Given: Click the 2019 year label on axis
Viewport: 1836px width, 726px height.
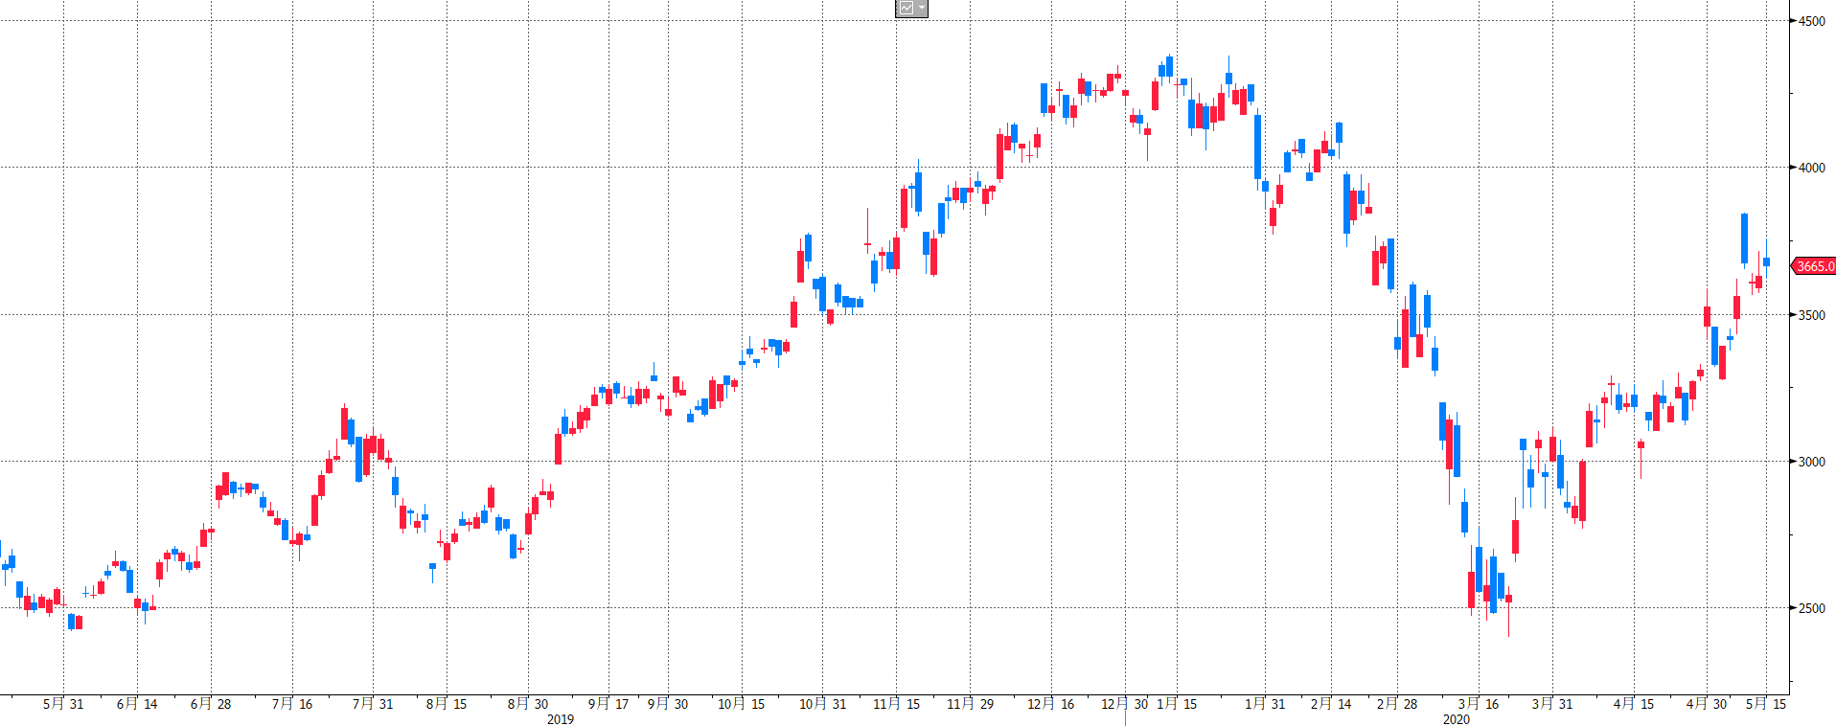Looking at the screenshot, I should (x=561, y=719).
